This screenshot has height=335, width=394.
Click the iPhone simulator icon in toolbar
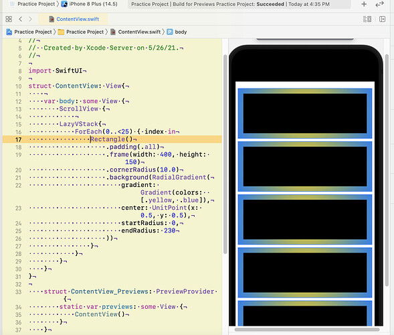pyautogui.click(x=64, y=4)
